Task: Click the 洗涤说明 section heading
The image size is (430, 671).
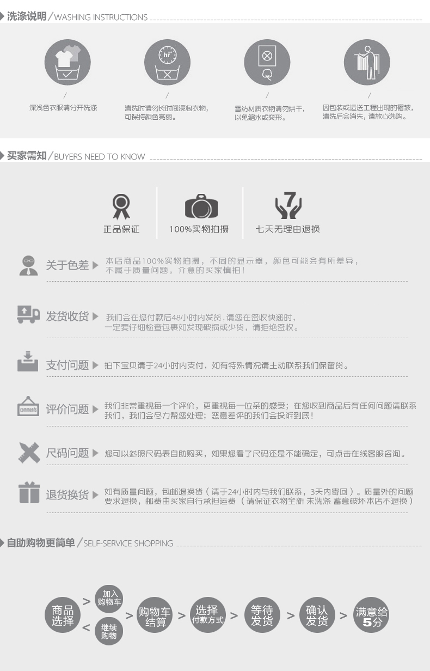Action: [x=27, y=17]
